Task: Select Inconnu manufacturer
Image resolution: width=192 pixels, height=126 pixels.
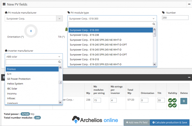Action: pyautogui.click(x=32, y=93)
